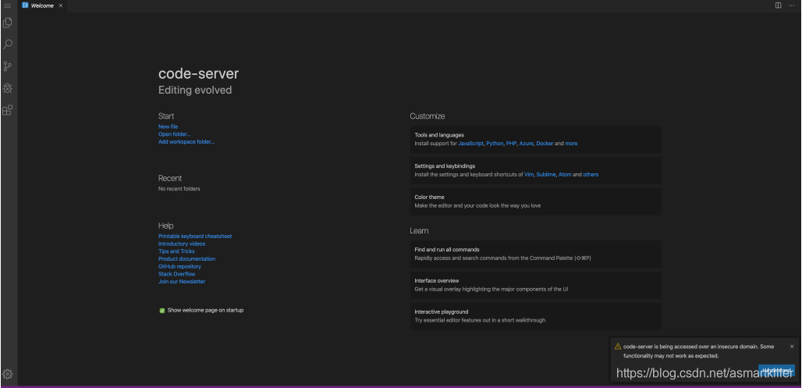Image resolution: width=802 pixels, height=388 pixels.
Task: Open the Extensions view
Action: [8, 110]
